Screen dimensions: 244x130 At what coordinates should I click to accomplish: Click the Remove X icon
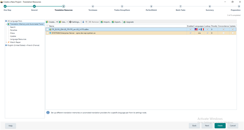(x=90, y=22)
